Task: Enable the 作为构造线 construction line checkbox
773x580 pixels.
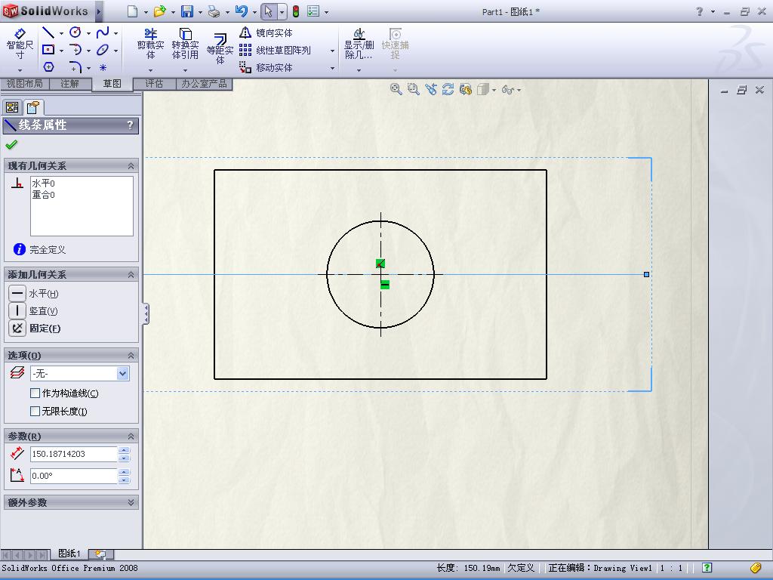Action: pyautogui.click(x=35, y=393)
